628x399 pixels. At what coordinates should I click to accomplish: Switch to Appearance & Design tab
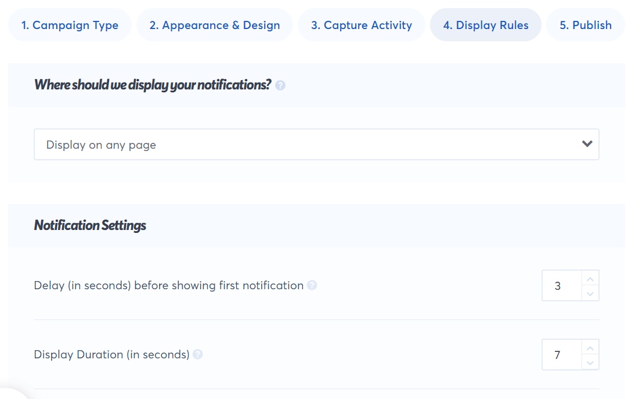[215, 25]
